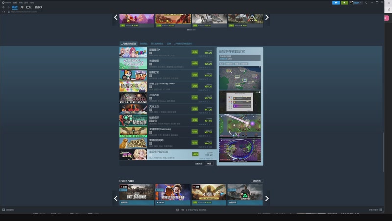Viewport: 392px width, 221px height.
Task: Click the top carousel page indicator dots
Action: (191, 30)
